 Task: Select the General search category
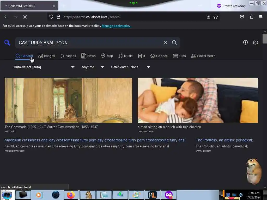(24, 56)
